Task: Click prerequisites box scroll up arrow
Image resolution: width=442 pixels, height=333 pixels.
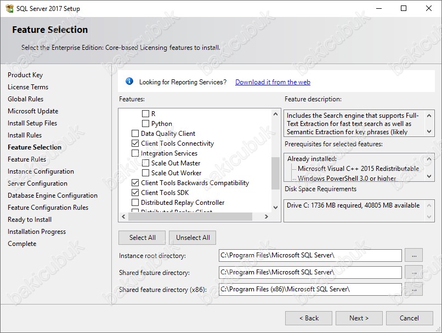Action: point(429,159)
